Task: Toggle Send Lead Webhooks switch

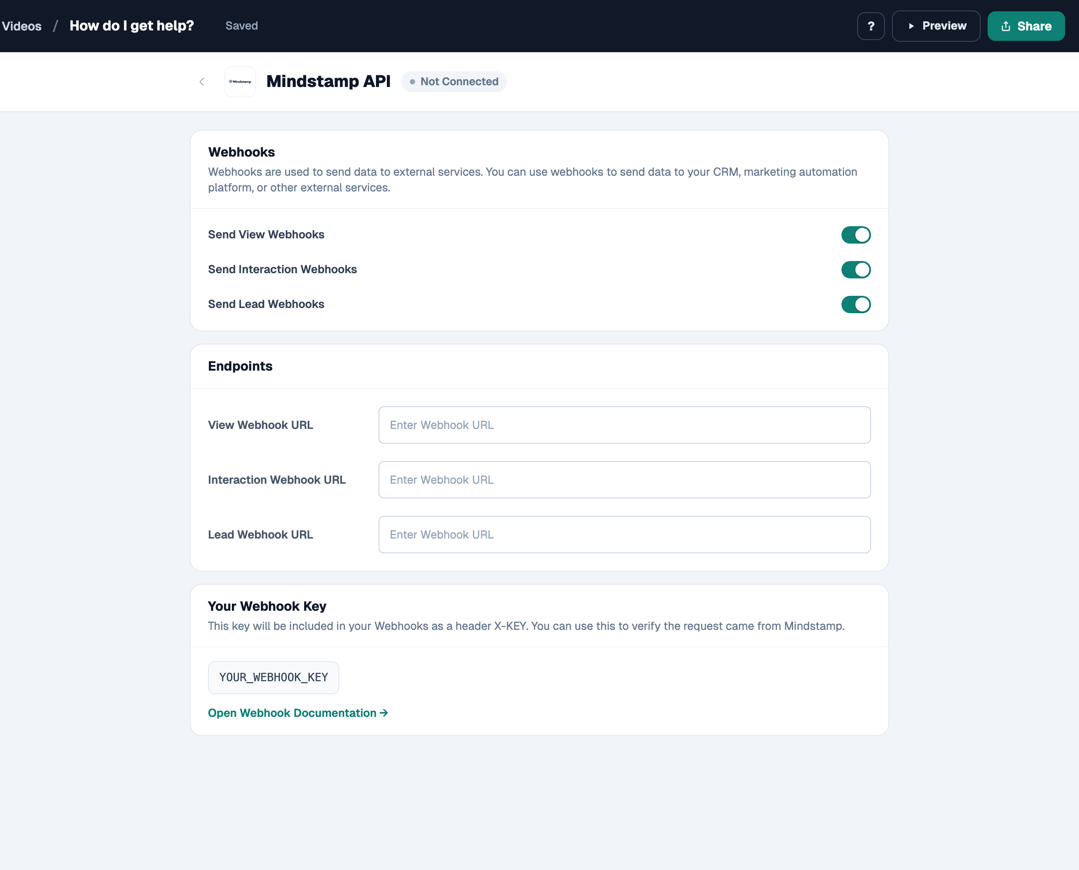Action: click(x=856, y=304)
